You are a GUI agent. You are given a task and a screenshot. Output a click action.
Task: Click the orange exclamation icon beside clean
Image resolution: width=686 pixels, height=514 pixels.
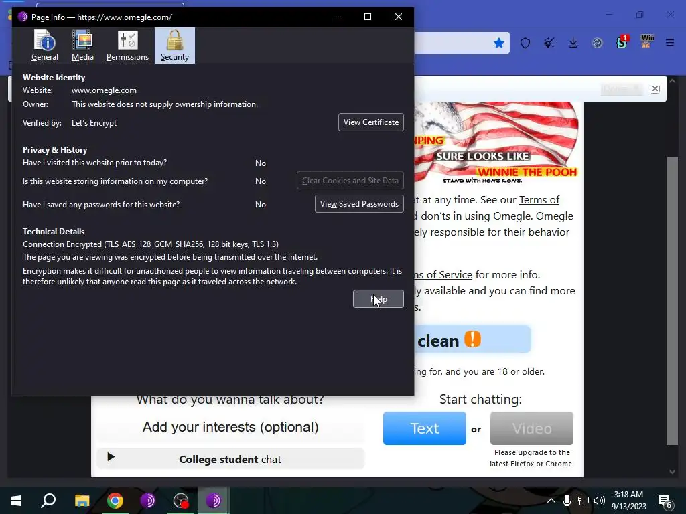[472, 339]
